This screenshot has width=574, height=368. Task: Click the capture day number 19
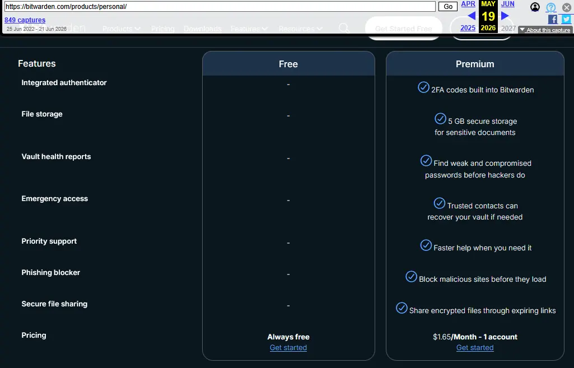coord(488,16)
